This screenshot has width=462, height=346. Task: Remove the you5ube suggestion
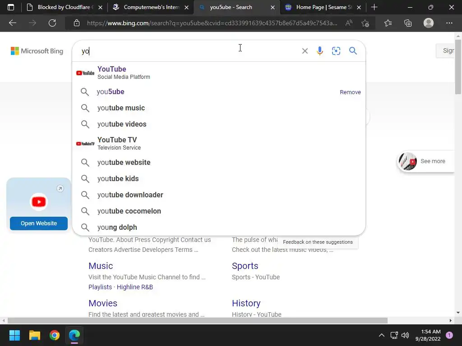click(350, 92)
